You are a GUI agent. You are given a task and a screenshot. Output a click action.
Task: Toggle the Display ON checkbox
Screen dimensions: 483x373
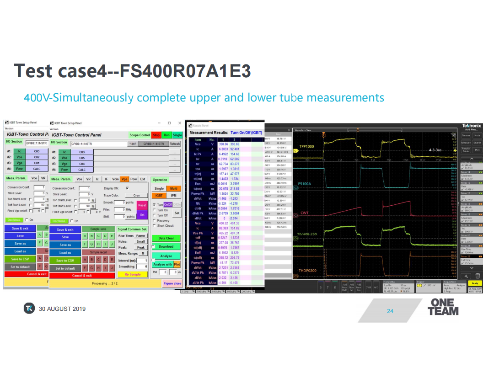[127, 188]
